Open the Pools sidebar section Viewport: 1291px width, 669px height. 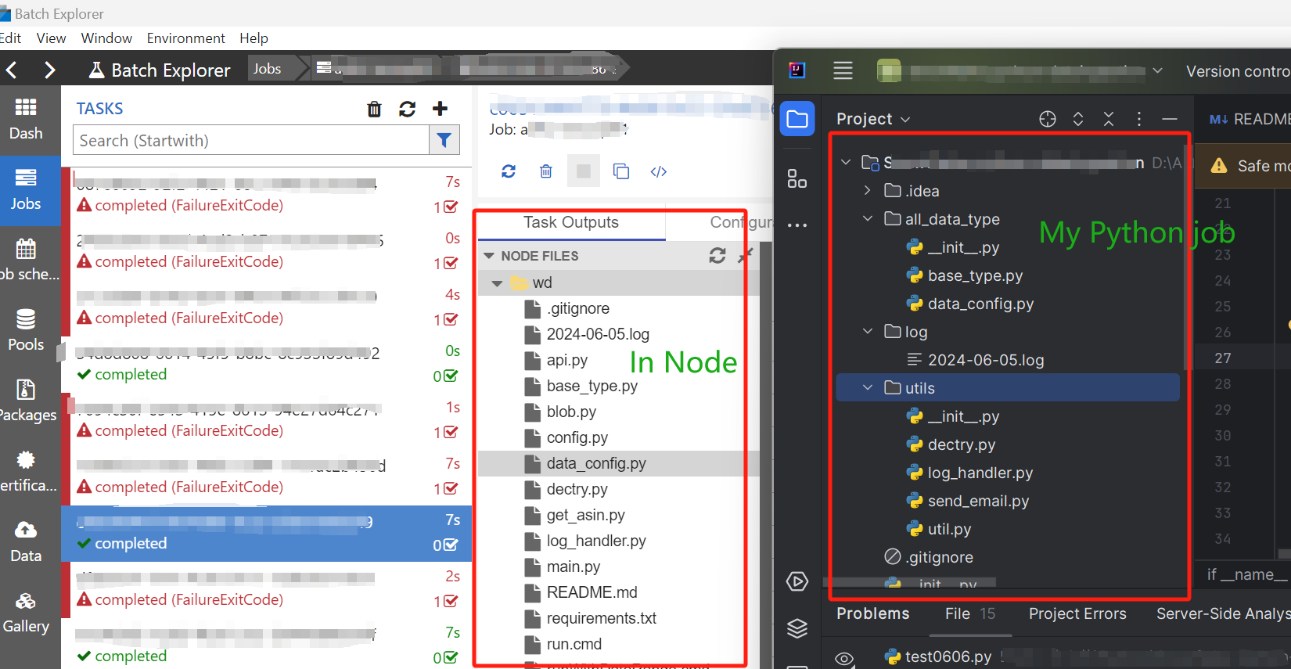click(x=26, y=330)
